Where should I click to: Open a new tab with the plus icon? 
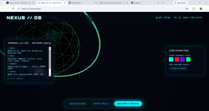(x=163, y=3)
